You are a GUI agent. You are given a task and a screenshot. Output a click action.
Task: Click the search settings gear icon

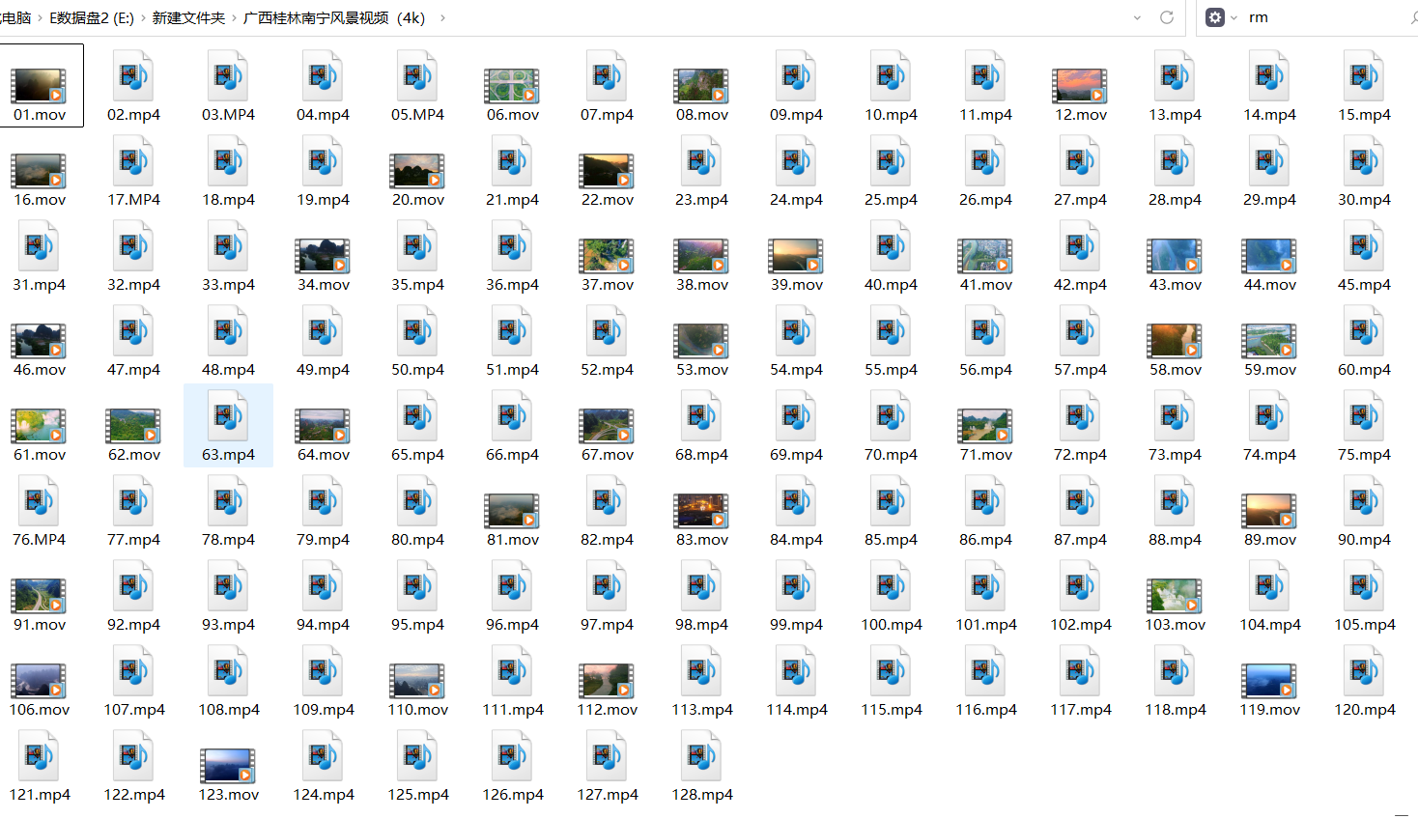tap(1215, 17)
